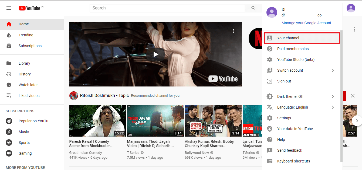Screen dimensions: 362x170
Task: Open the Library folder icon
Action: (x=9, y=63)
